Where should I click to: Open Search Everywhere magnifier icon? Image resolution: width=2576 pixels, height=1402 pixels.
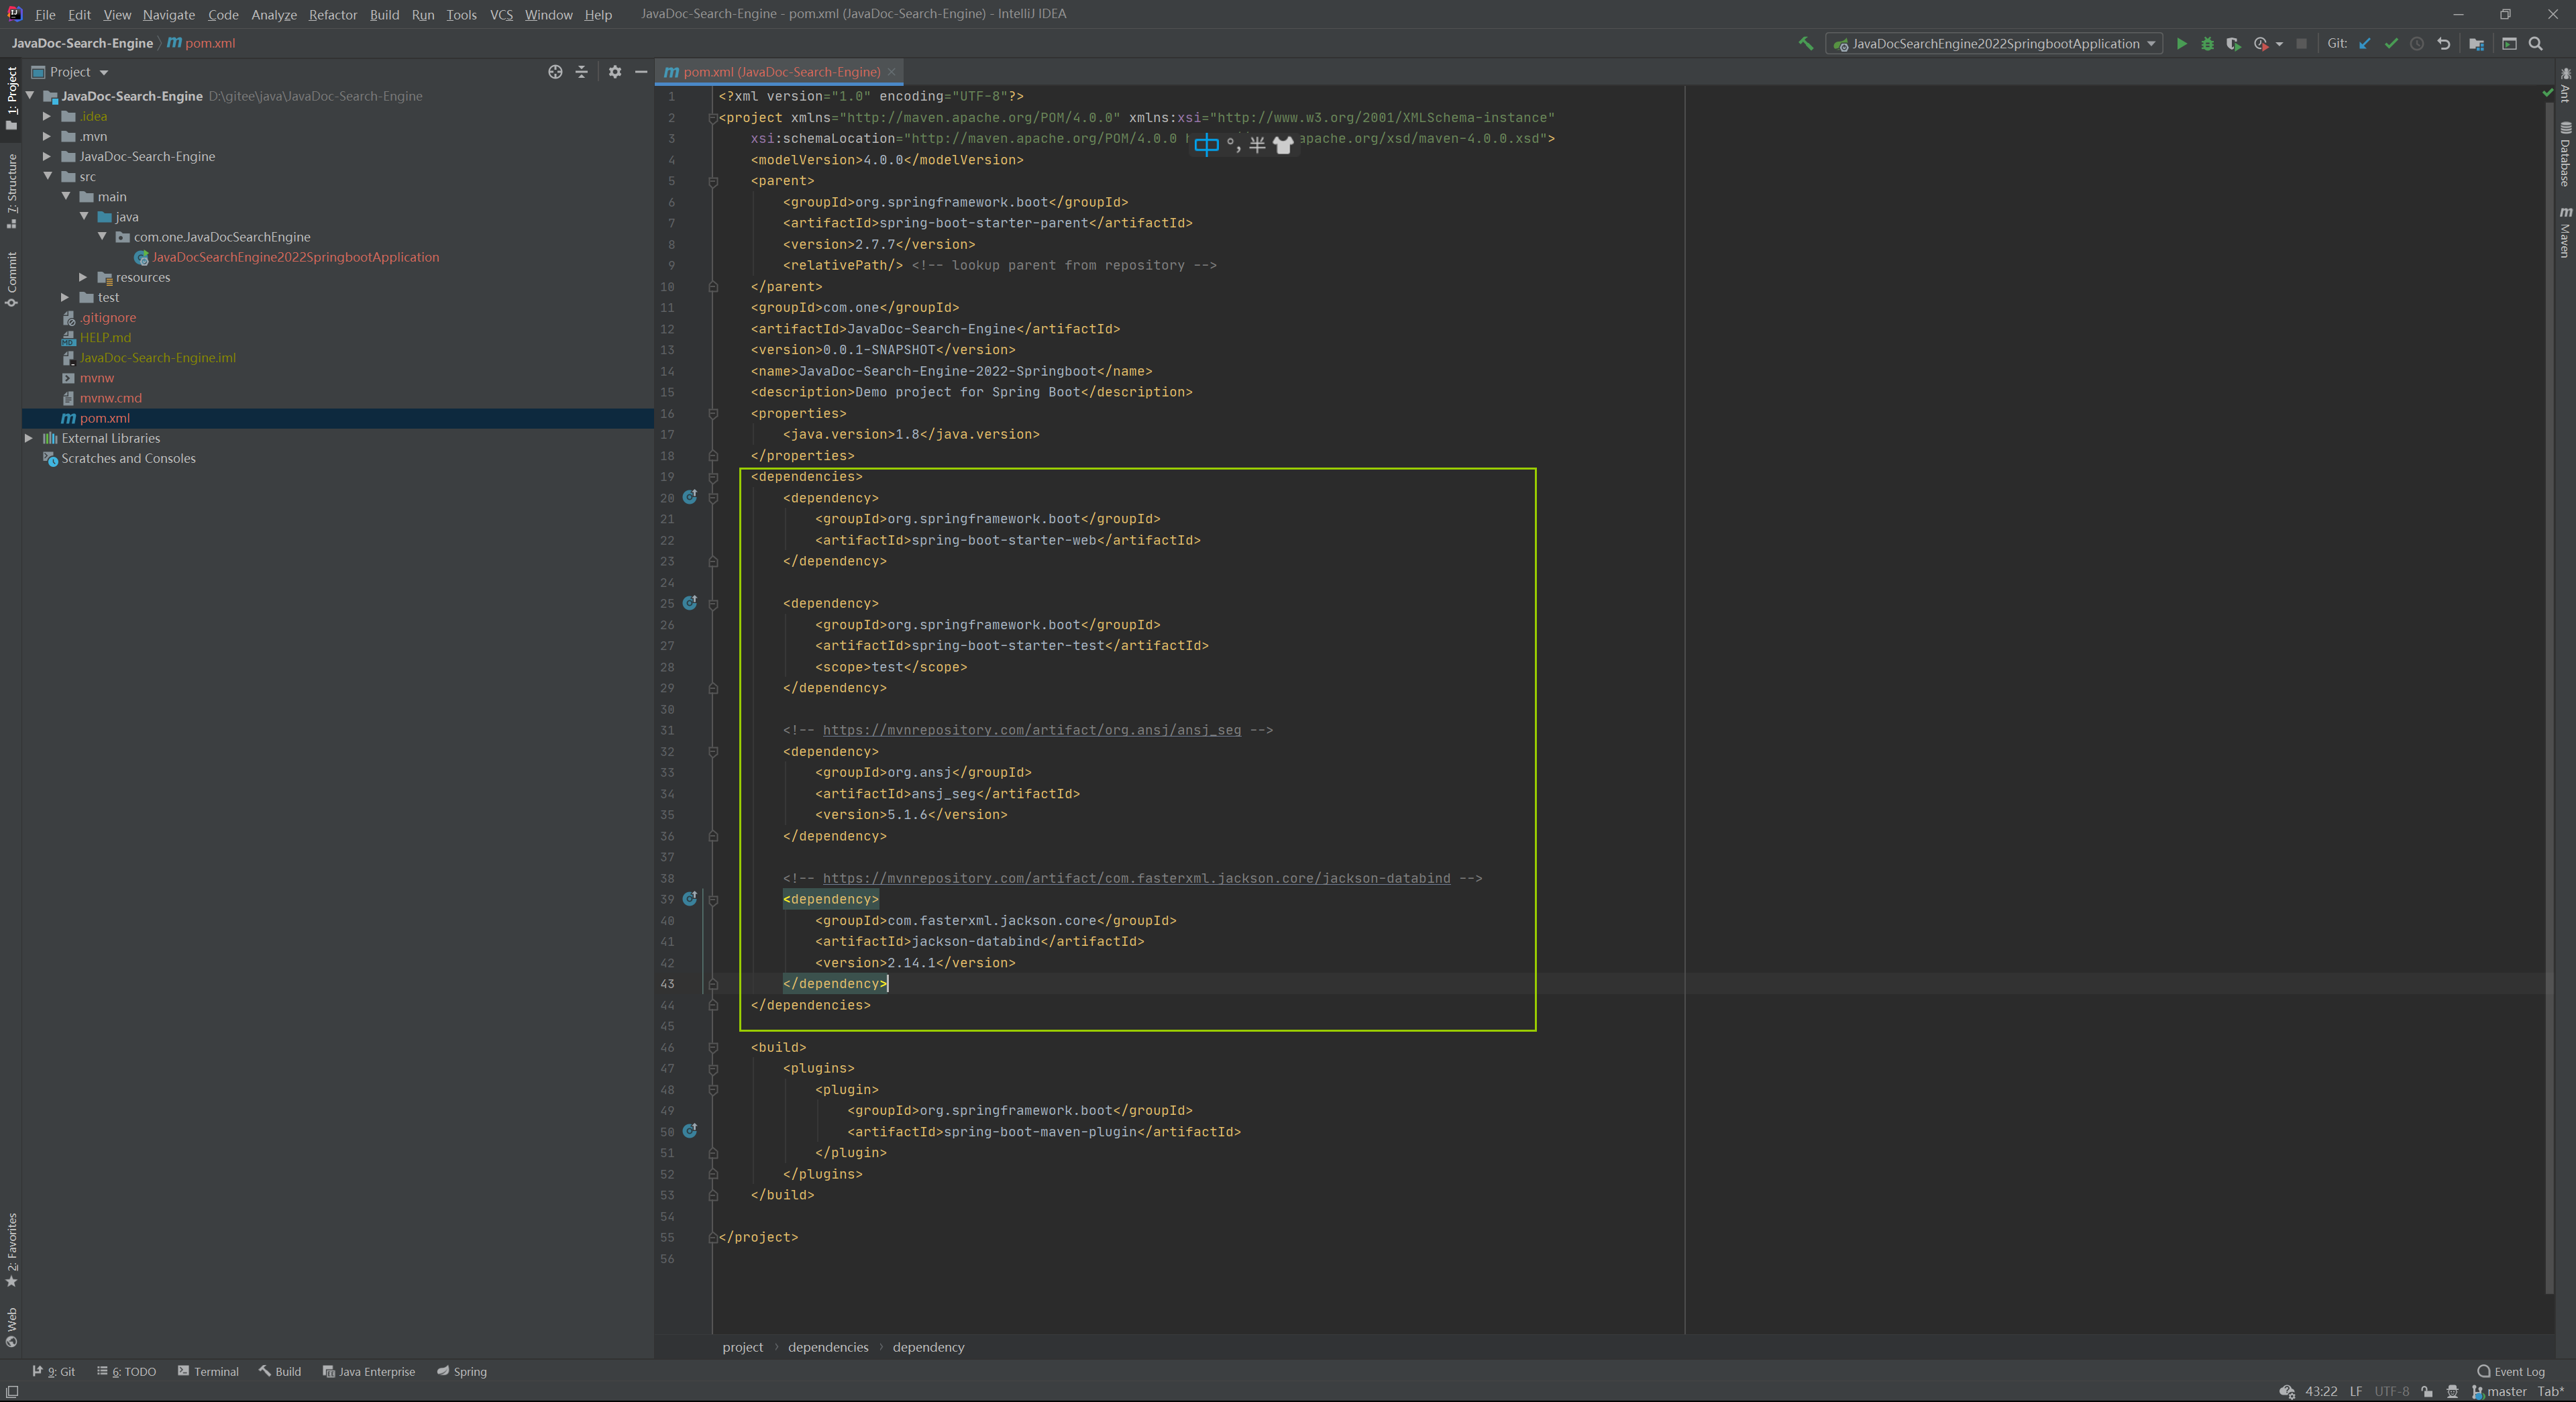(2536, 44)
